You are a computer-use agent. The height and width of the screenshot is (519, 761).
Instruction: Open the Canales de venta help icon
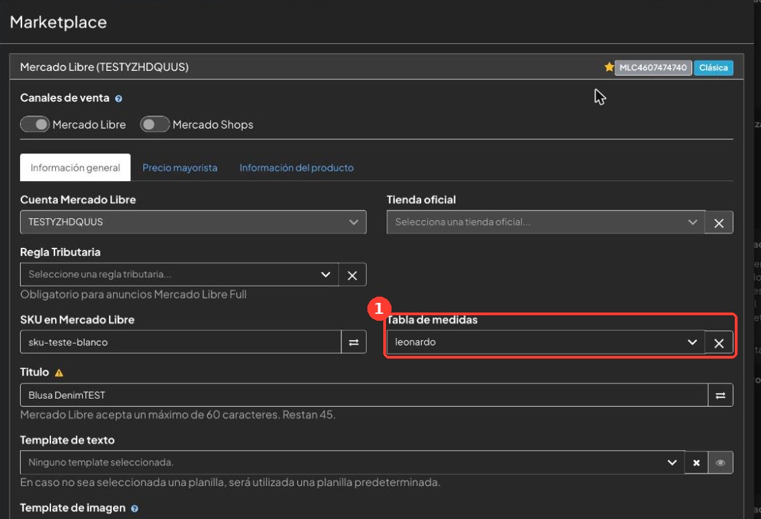pos(119,98)
